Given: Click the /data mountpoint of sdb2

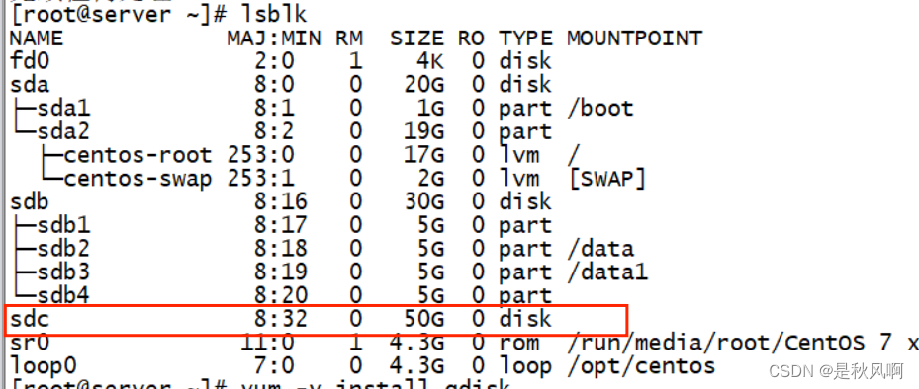Looking at the screenshot, I should click(x=600, y=248).
